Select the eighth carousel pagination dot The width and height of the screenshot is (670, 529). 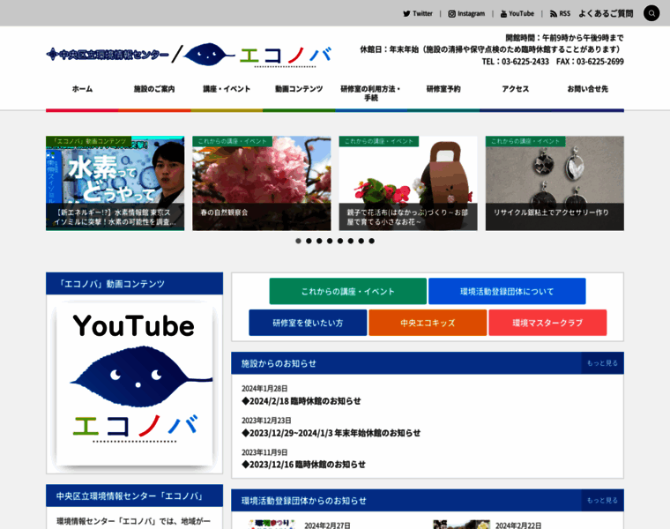371,241
